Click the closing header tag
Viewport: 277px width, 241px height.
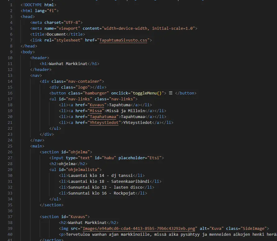coord(41,70)
